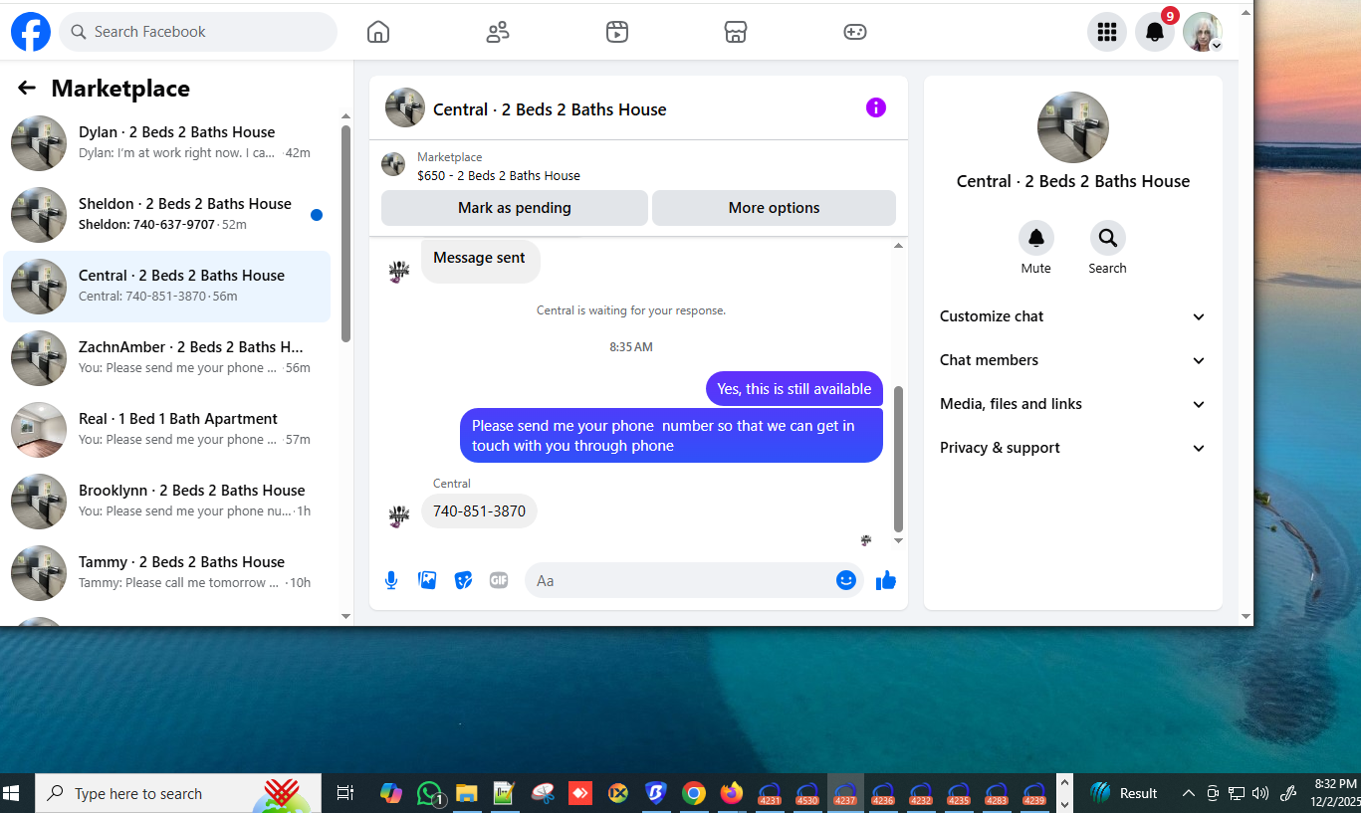Open taskbar profile window 4231
1361x813 pixels.
pos(770,793)
